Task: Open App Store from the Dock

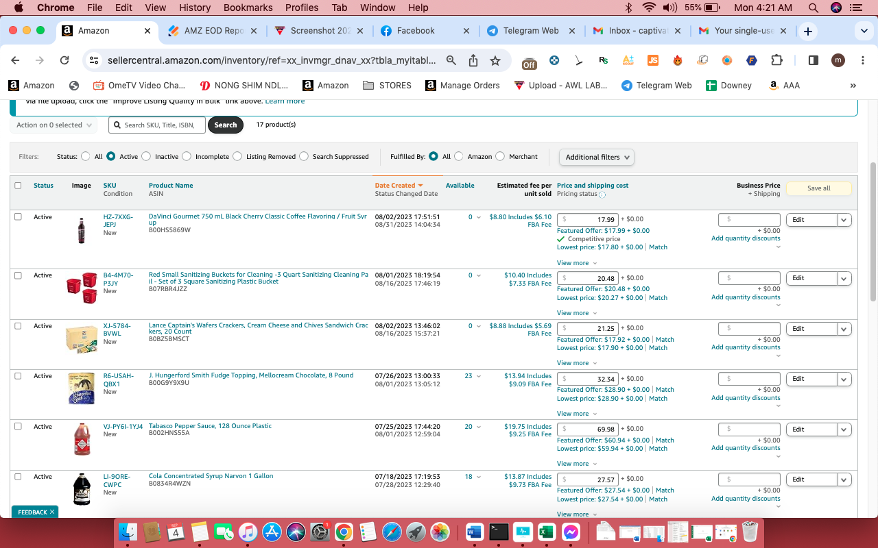Action: coord(272,532)
